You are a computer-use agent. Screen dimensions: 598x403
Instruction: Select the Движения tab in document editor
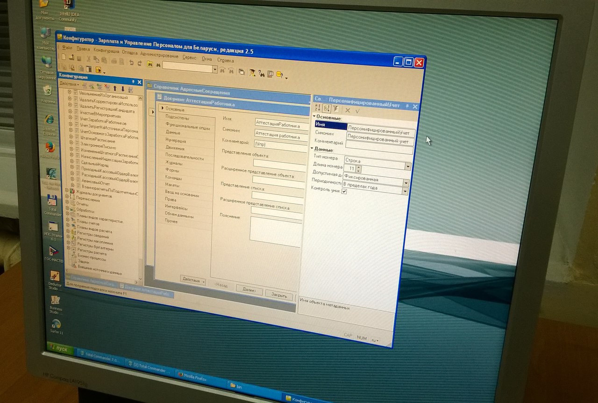click(x=174, y=148)
